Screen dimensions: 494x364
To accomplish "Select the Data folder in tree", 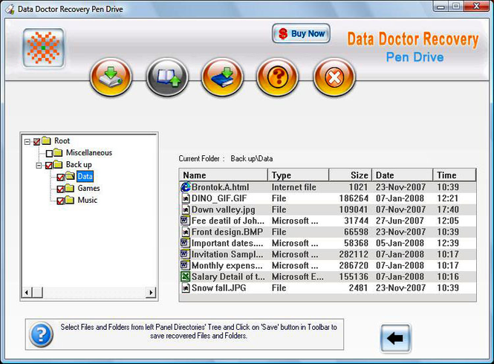I will click(85, 176).
